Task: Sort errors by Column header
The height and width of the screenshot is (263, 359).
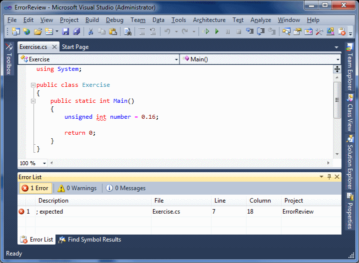Action: pyautogui.click(x=264, y=201)
